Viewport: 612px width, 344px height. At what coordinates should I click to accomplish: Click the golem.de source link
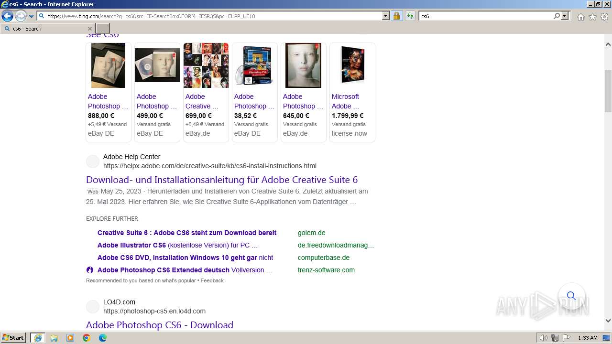[312, 233]
